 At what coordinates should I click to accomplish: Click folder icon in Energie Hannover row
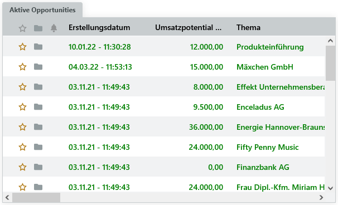click(x=38, y=127)
